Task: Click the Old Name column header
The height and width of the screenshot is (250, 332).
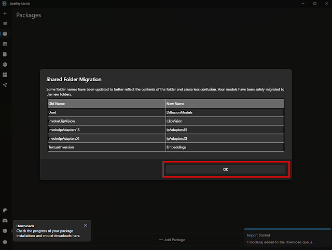Action: [x=106, y=104]
